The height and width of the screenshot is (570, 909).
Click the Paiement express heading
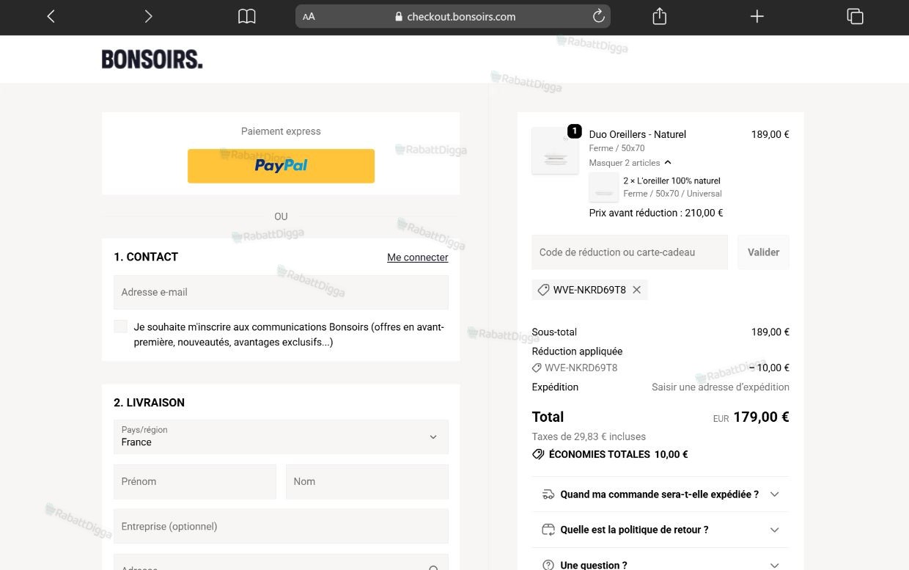[281, 131]
